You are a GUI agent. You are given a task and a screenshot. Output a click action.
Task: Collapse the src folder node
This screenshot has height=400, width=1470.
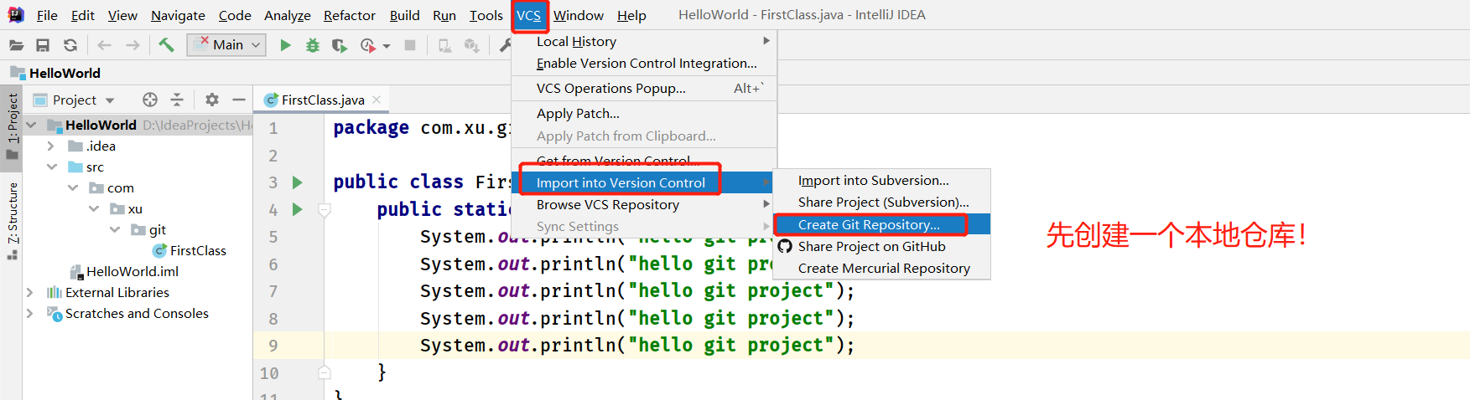pos(52,167)
